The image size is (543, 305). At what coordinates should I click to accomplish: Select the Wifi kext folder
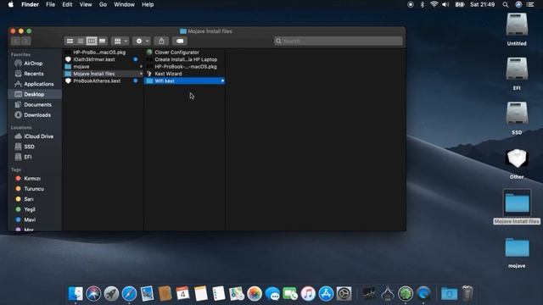[185, 81]
